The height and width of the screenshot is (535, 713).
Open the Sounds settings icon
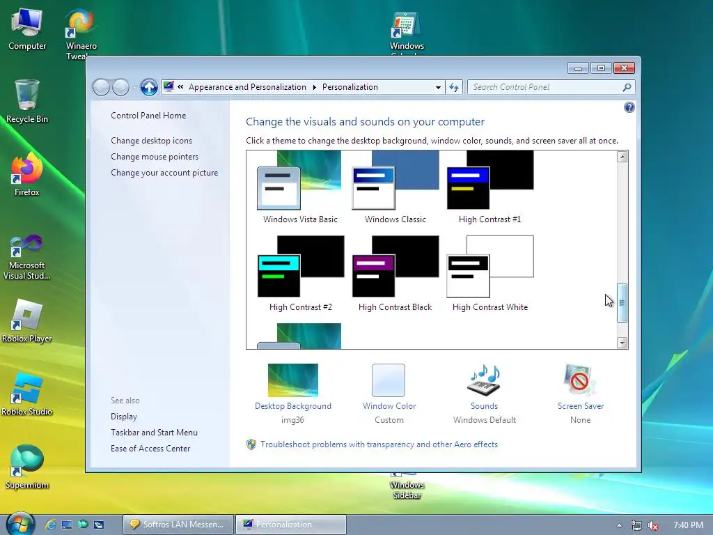485,380
